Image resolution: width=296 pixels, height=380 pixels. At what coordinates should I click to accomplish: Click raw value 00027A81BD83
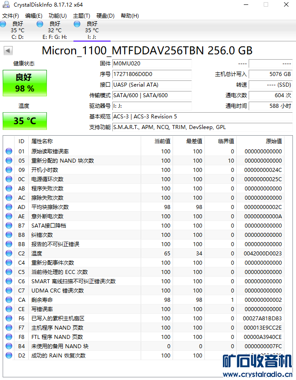[x=262, y=319]
